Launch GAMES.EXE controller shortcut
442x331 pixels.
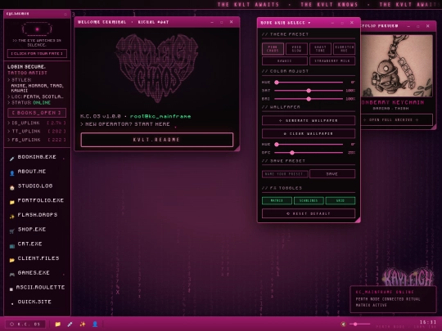click(x=37, y=273)
